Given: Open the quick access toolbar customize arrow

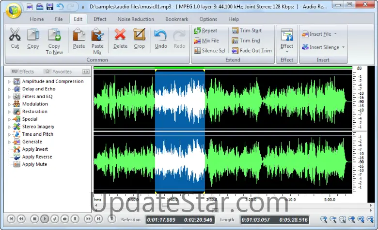Looking at the screenshot, I should pos(83,7).
